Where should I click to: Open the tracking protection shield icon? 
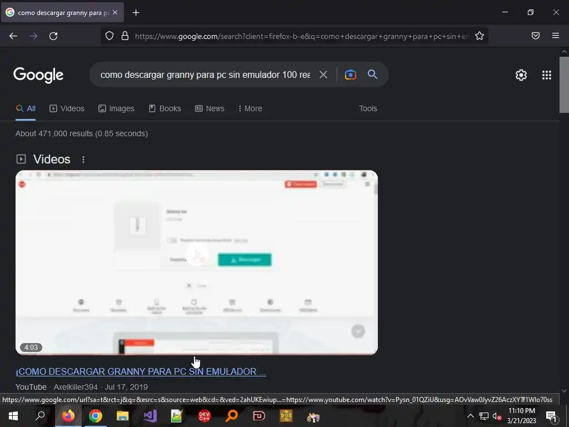coord(109,36)
